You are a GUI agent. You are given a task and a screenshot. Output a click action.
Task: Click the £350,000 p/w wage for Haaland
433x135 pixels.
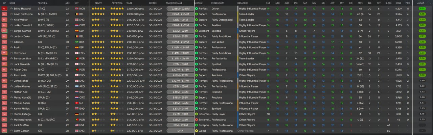pos(135,9)
